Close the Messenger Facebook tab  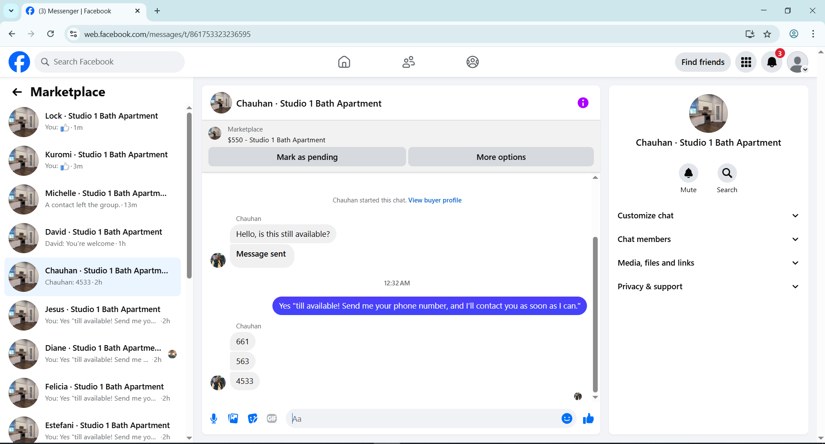pos(137,11)
